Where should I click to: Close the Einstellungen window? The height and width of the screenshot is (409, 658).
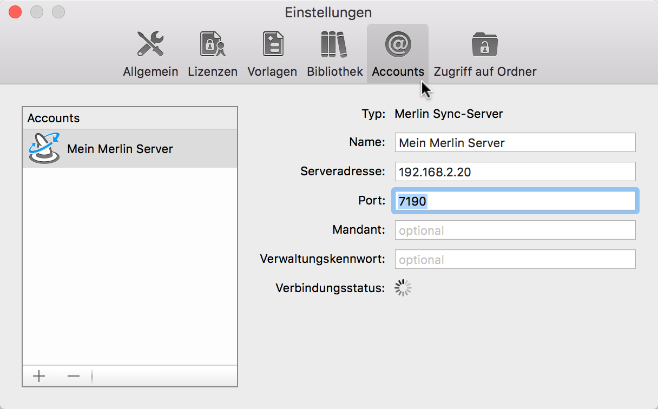[15, 11]
